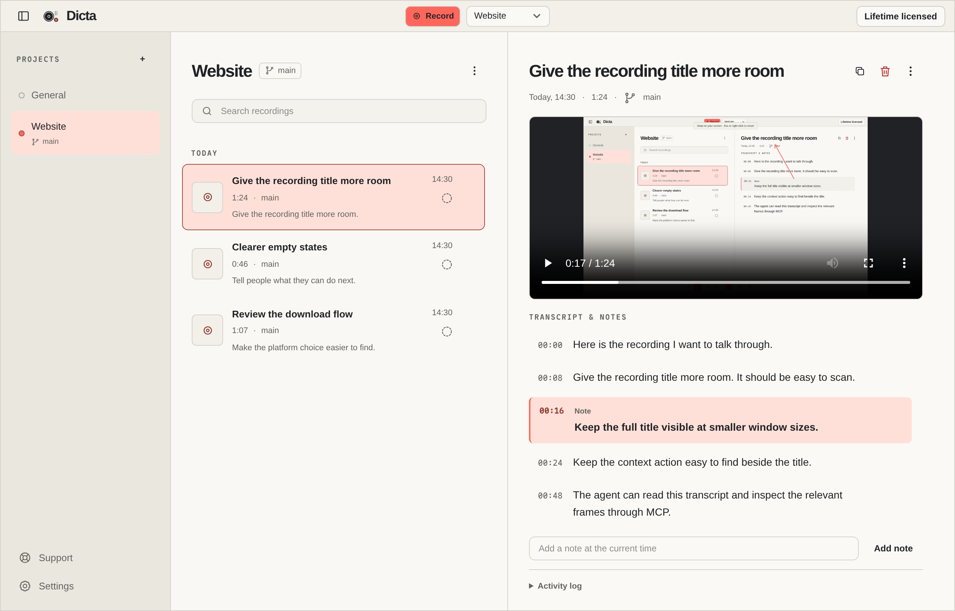The image size is (955, 611).
Task: Click the Dicta logo icon
Action: click(x=50, y=16)
